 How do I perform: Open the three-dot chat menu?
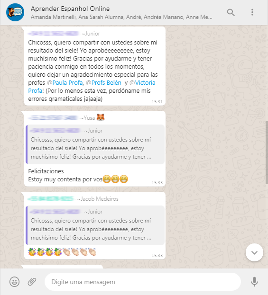tap(252, 12)
